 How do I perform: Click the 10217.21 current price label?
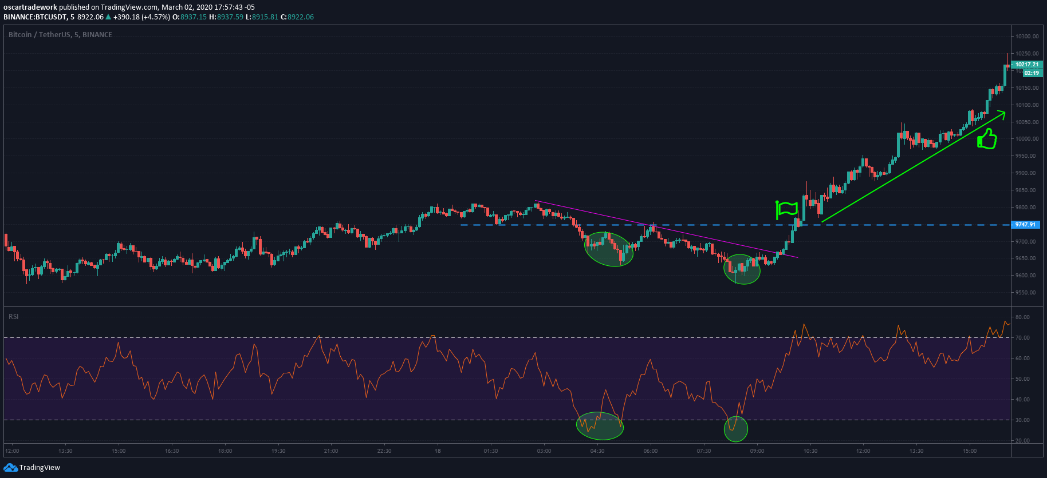click(1026, 65)
